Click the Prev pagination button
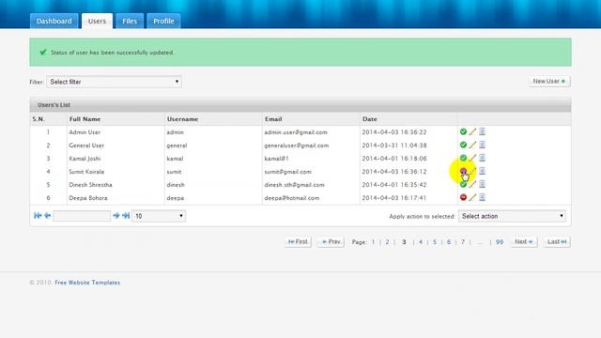This screenshot has height=338, width=601. pos(331,242)
